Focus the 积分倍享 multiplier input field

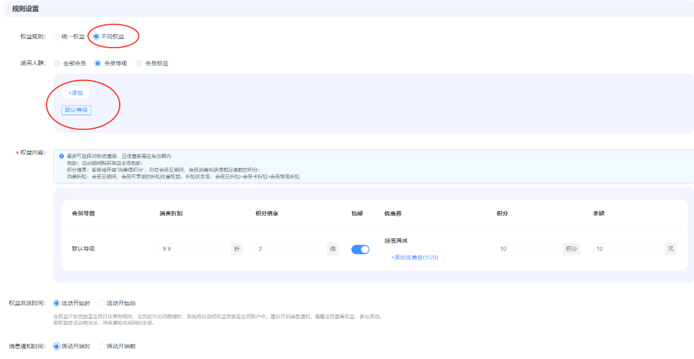tap(290, 249)
